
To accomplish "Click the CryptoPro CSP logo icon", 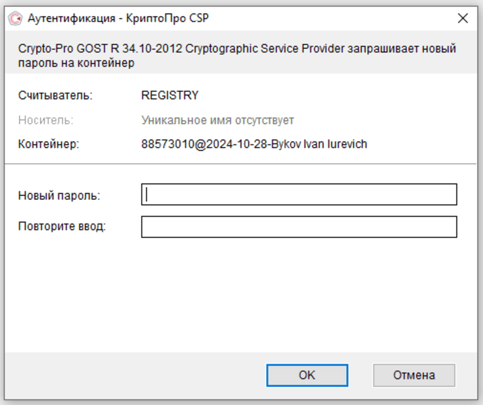I will [15, 18].
